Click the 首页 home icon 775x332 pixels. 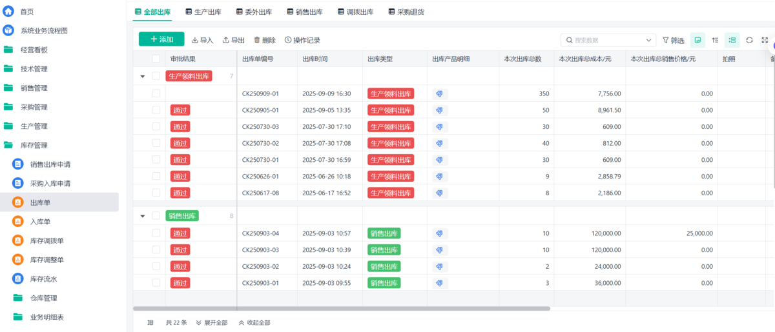pos(8,12)
